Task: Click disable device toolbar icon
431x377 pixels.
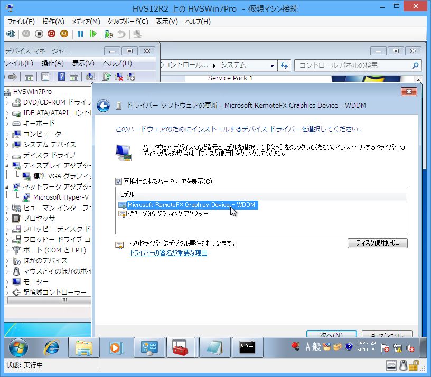Action: click(x=131, y=77)
